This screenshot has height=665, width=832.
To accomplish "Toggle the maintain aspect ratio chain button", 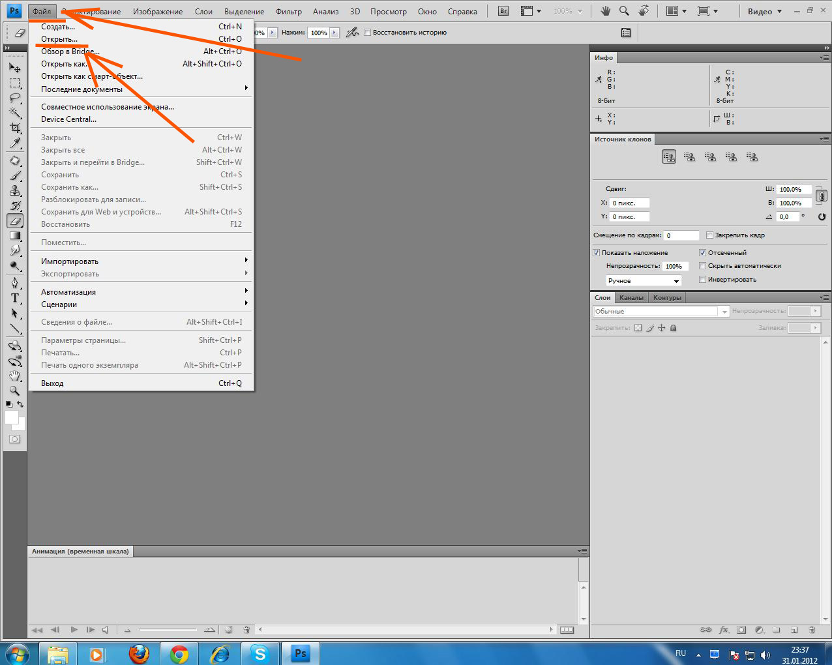I will click(x=822, y=196).
